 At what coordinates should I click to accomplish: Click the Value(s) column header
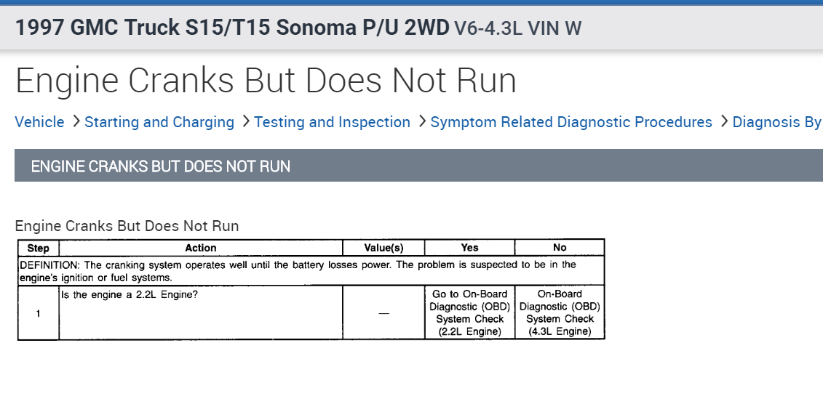tap(383, 248)
